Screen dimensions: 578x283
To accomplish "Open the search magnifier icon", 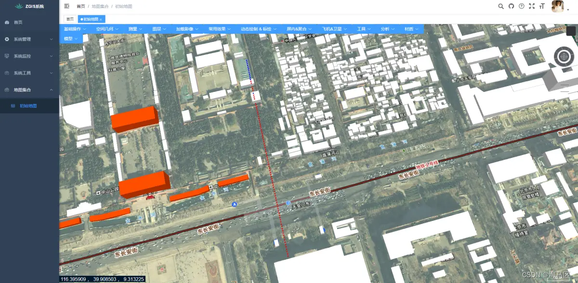I will [x=501, y=6].
